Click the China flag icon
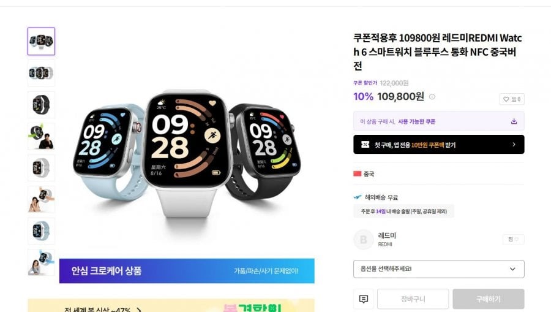The image size is (551, 312). pos(358,173)
